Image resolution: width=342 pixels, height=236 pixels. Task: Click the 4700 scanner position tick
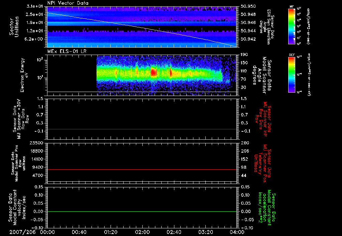[x=37, y=175]
